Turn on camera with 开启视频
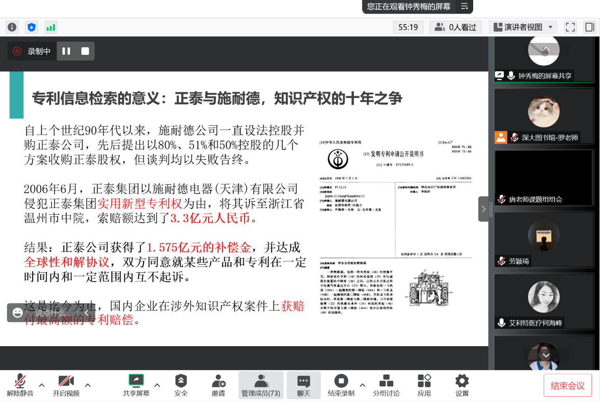 (66, 385)
